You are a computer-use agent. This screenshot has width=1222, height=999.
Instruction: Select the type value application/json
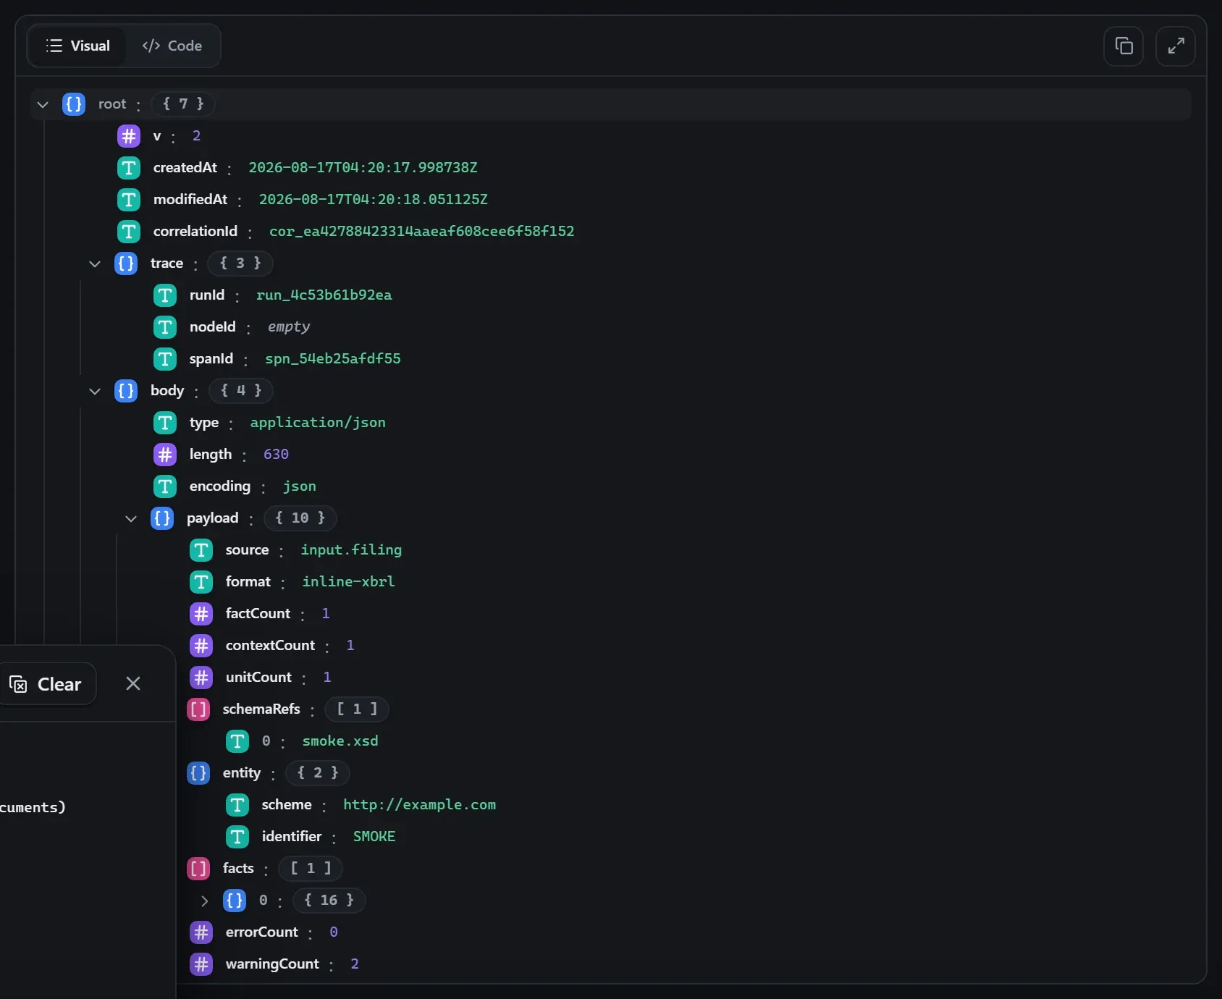(318, 423)
